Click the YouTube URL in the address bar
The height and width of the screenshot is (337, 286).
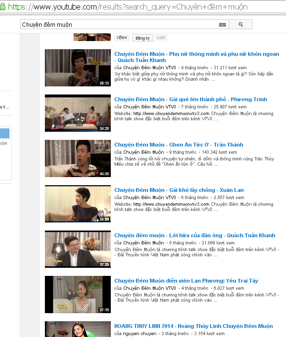tap(128, 7)
